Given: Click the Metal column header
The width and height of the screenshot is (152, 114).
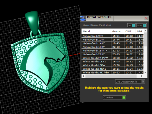Looking at the screenshot, I should [x=96, y=31].
